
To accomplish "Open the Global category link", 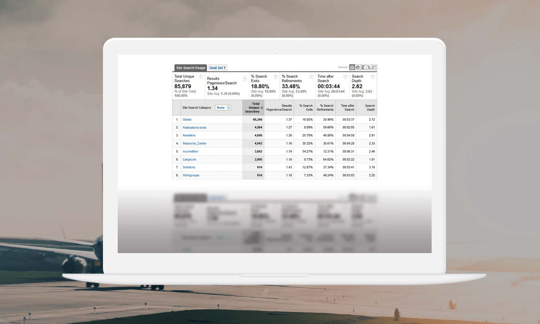I will coord(187,120).
